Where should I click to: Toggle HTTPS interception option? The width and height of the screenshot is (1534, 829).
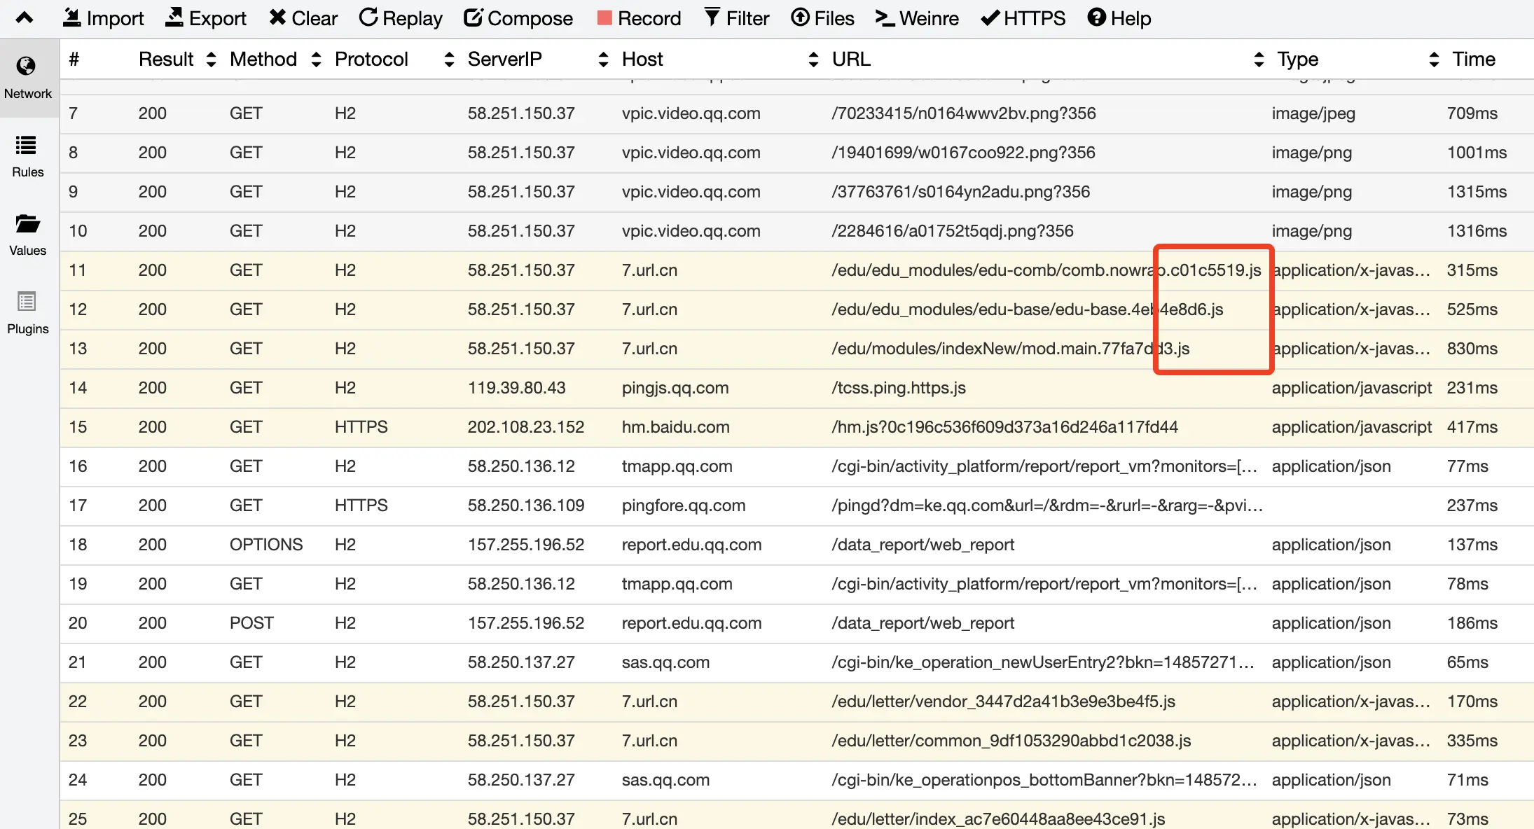coord(1023,18)
